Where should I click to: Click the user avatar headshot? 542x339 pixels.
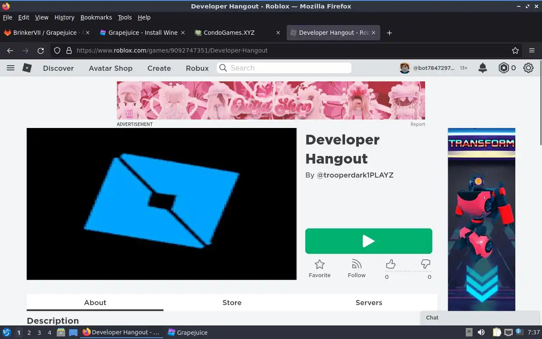pos(405,68)
